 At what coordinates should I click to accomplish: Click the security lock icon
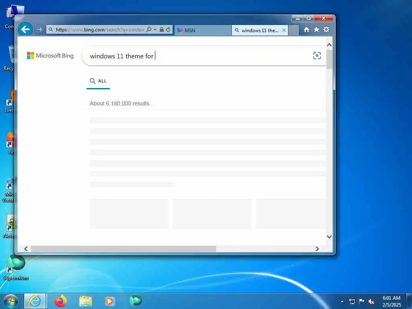tap(162, 30)
